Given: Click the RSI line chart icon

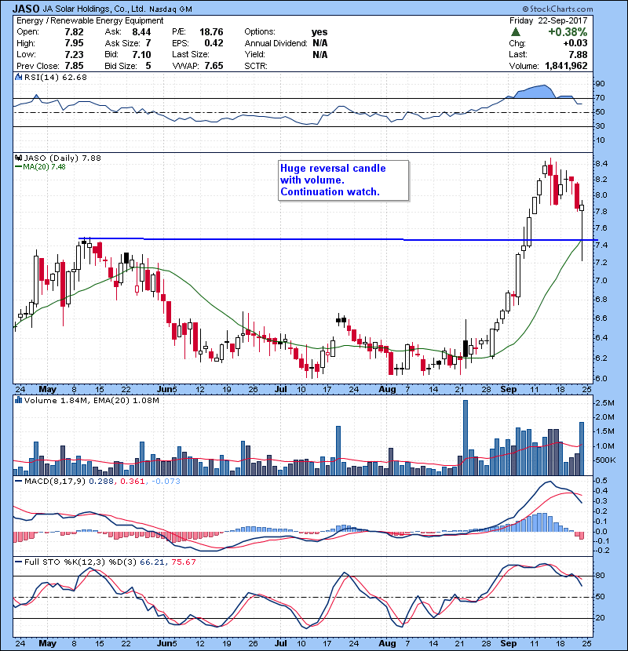Looking at the screenshot, I should 18,77.
